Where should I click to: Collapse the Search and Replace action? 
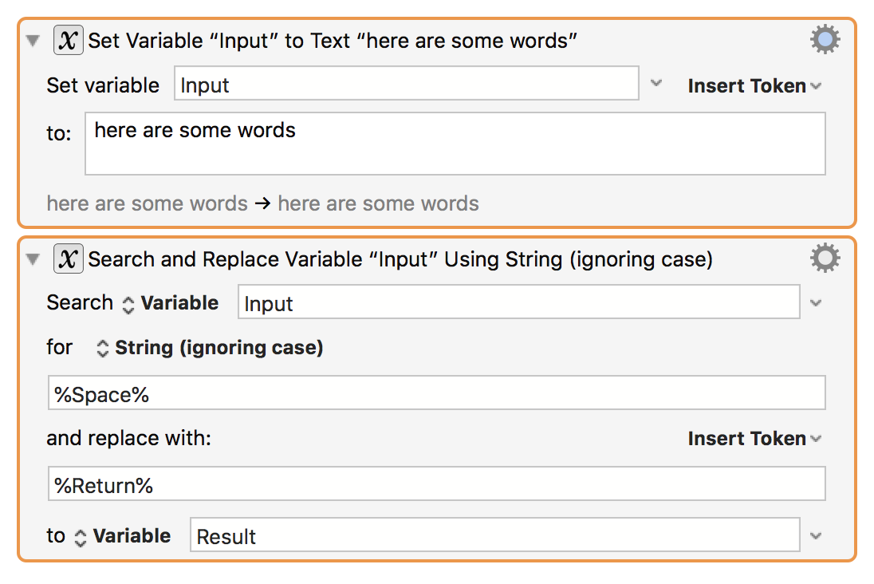point(32,258)
